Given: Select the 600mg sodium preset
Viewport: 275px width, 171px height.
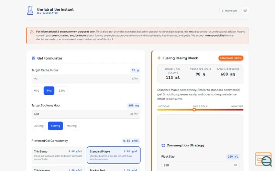Looking at the screenshot, I should (x=55, y=126).
